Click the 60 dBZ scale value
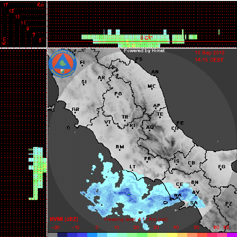 216,228
